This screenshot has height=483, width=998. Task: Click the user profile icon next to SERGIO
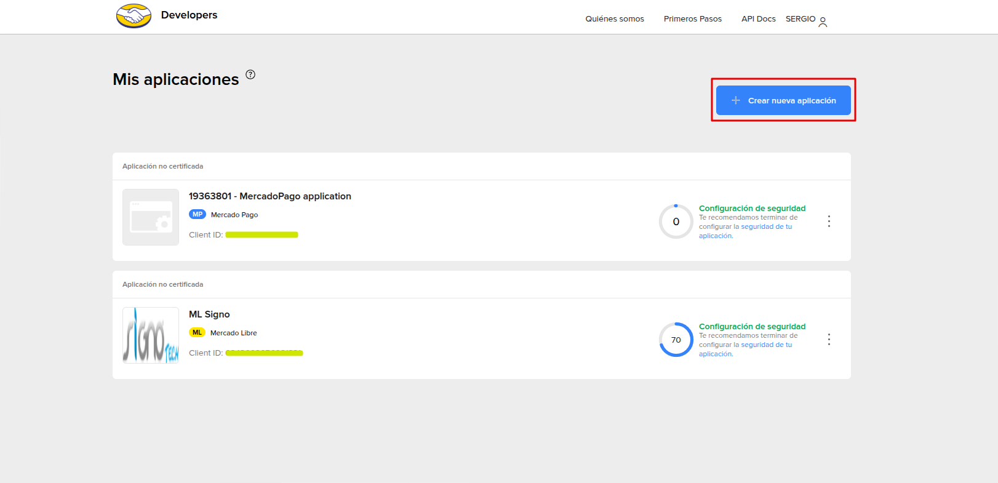[823, 22]
